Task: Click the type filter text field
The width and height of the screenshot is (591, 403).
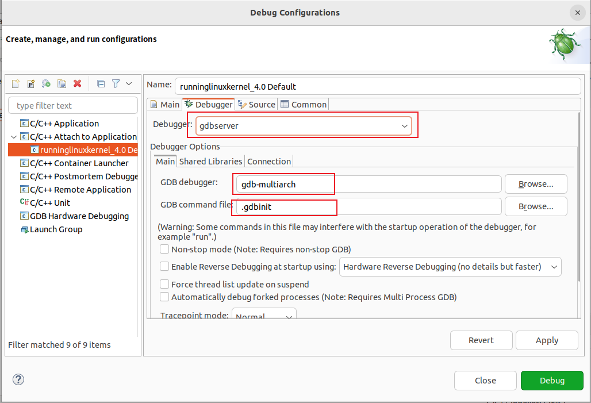Action: click(x=73, y=106)
